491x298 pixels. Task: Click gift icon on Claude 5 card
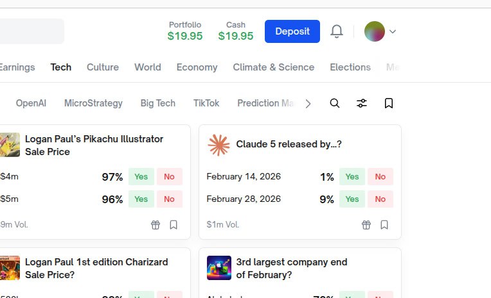(x=366, y=225)
